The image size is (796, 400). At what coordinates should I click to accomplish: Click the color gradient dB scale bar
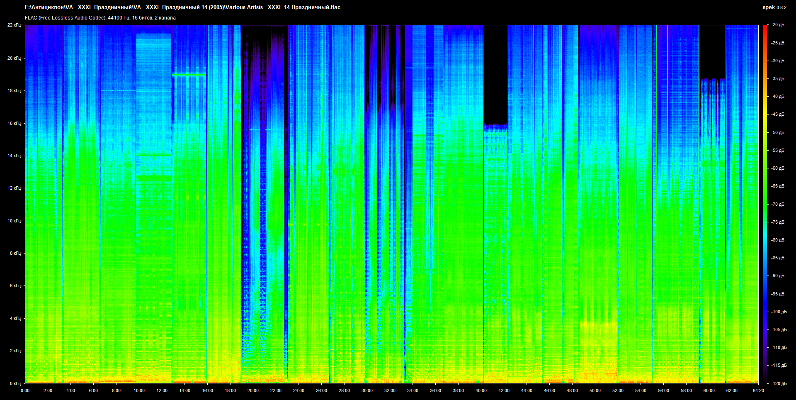764,203
